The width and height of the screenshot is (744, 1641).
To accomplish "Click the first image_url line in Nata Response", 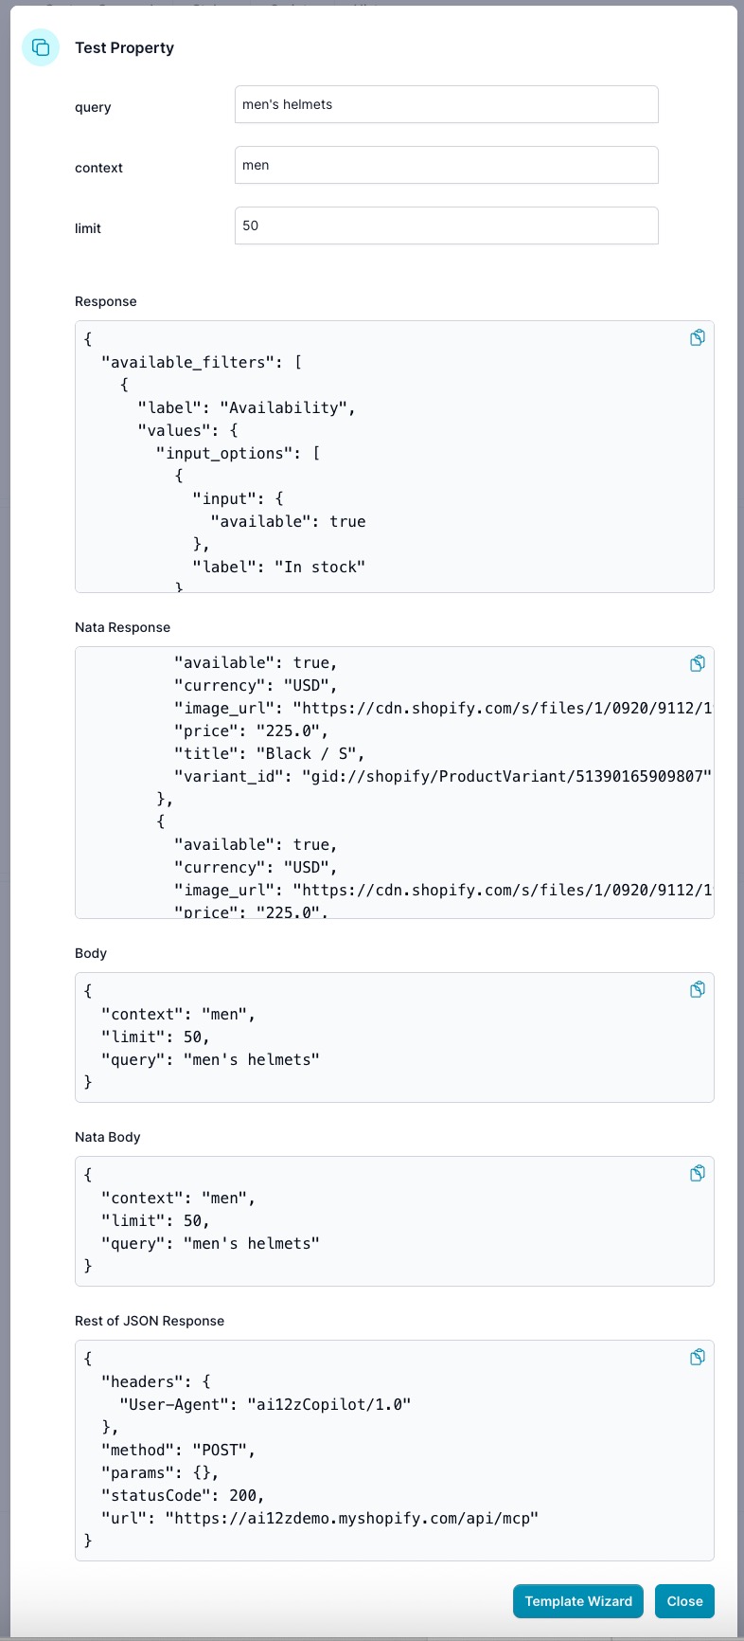I will (x=441, y=708).
